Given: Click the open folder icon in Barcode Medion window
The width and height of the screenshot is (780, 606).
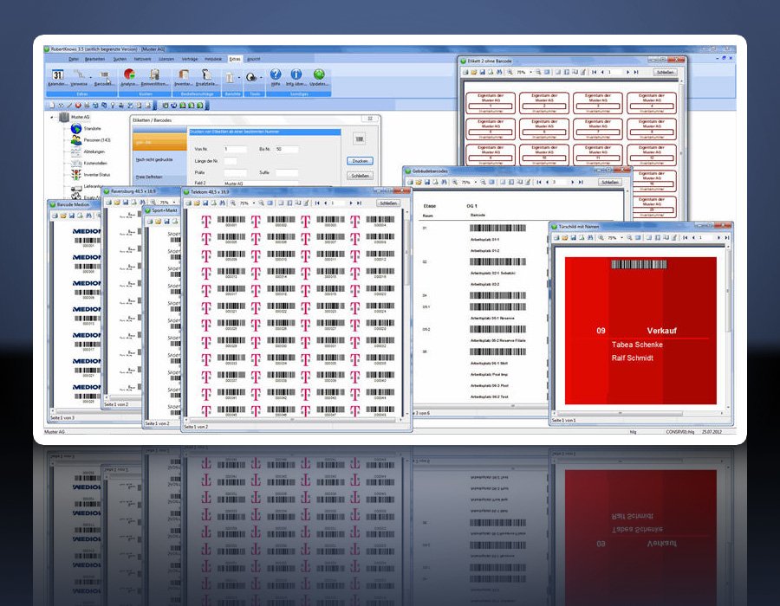Looking at the screenshot, I should pos(63,216).
